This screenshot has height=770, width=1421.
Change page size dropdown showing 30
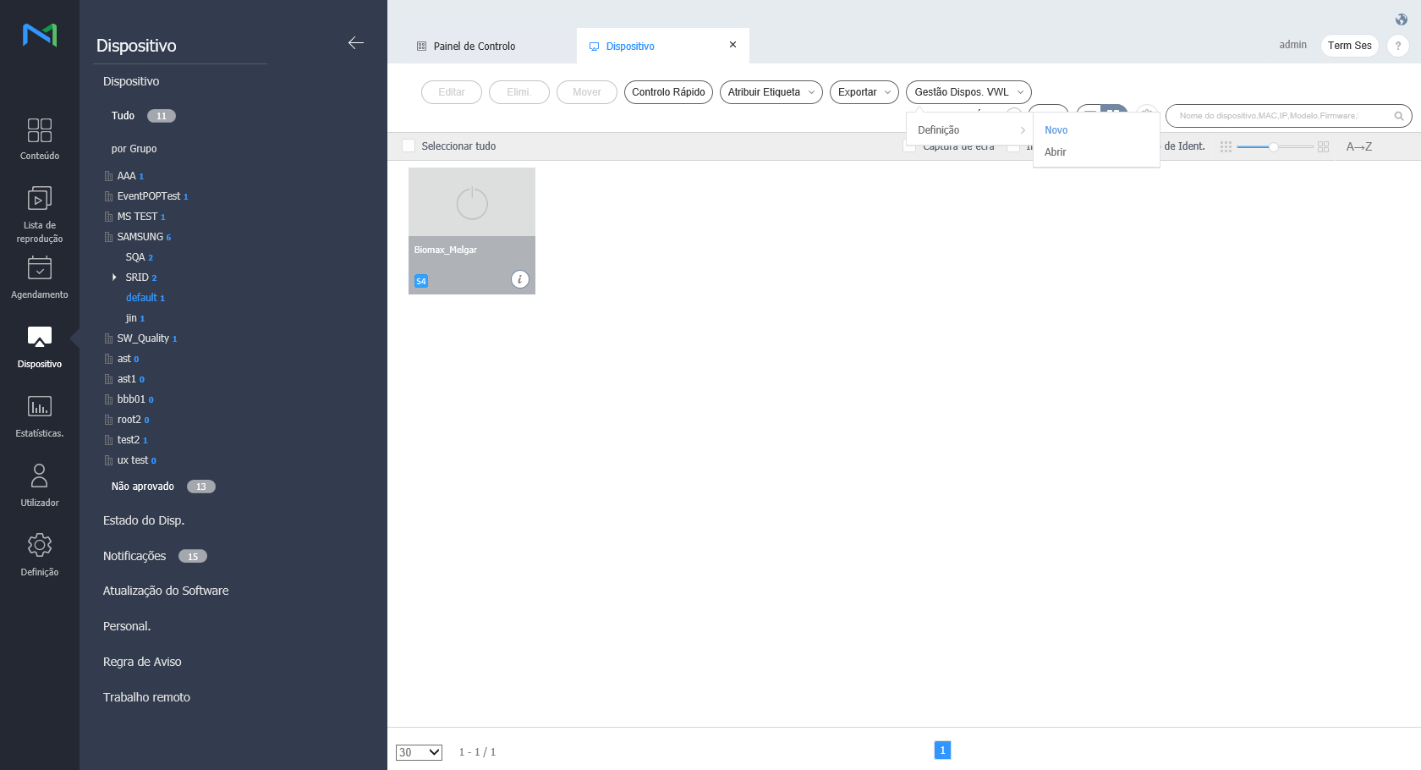coord(419,752)
